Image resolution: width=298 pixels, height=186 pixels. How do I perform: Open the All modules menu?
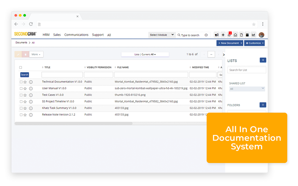click(109, 35)
